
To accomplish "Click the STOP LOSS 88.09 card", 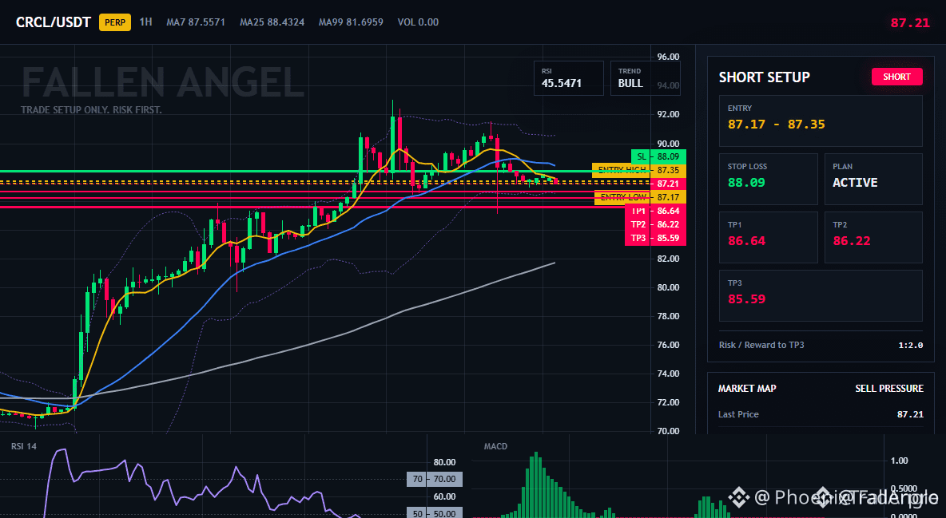I will point(768,179).
